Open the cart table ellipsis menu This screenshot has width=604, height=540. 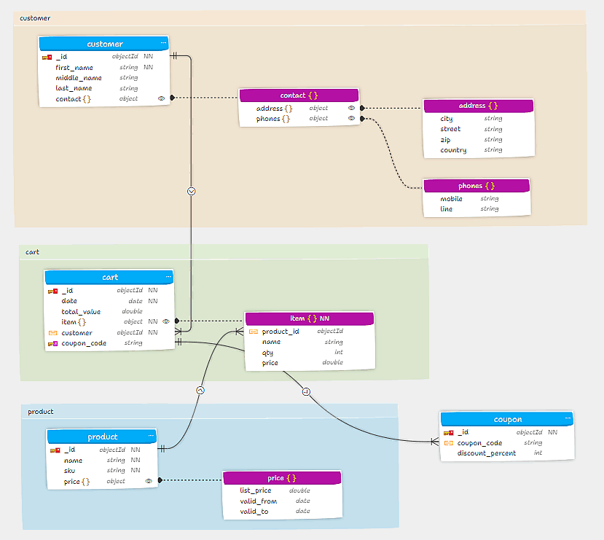[x=168, y=277]
